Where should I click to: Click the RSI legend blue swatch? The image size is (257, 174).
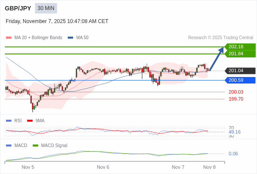(x=9, y=121)
